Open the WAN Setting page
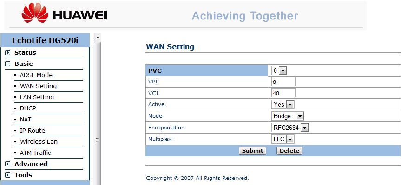The width and height of the screenshot is (414, 185). coord(38,86)
